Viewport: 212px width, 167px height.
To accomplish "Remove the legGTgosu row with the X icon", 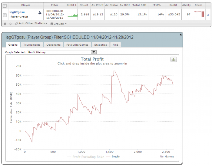I will click(x=208, y=15).
